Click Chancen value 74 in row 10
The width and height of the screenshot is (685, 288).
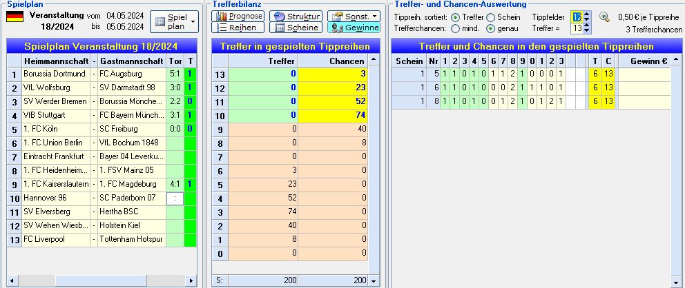click(x=334, y=116)
